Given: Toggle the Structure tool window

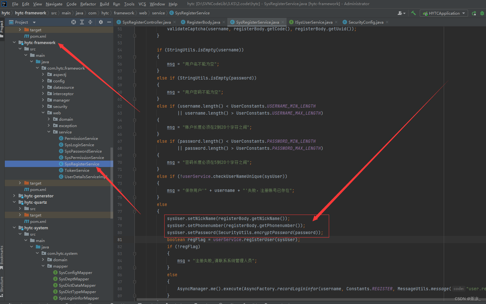Looking at the screenshot, I should (x=2, y=284).
